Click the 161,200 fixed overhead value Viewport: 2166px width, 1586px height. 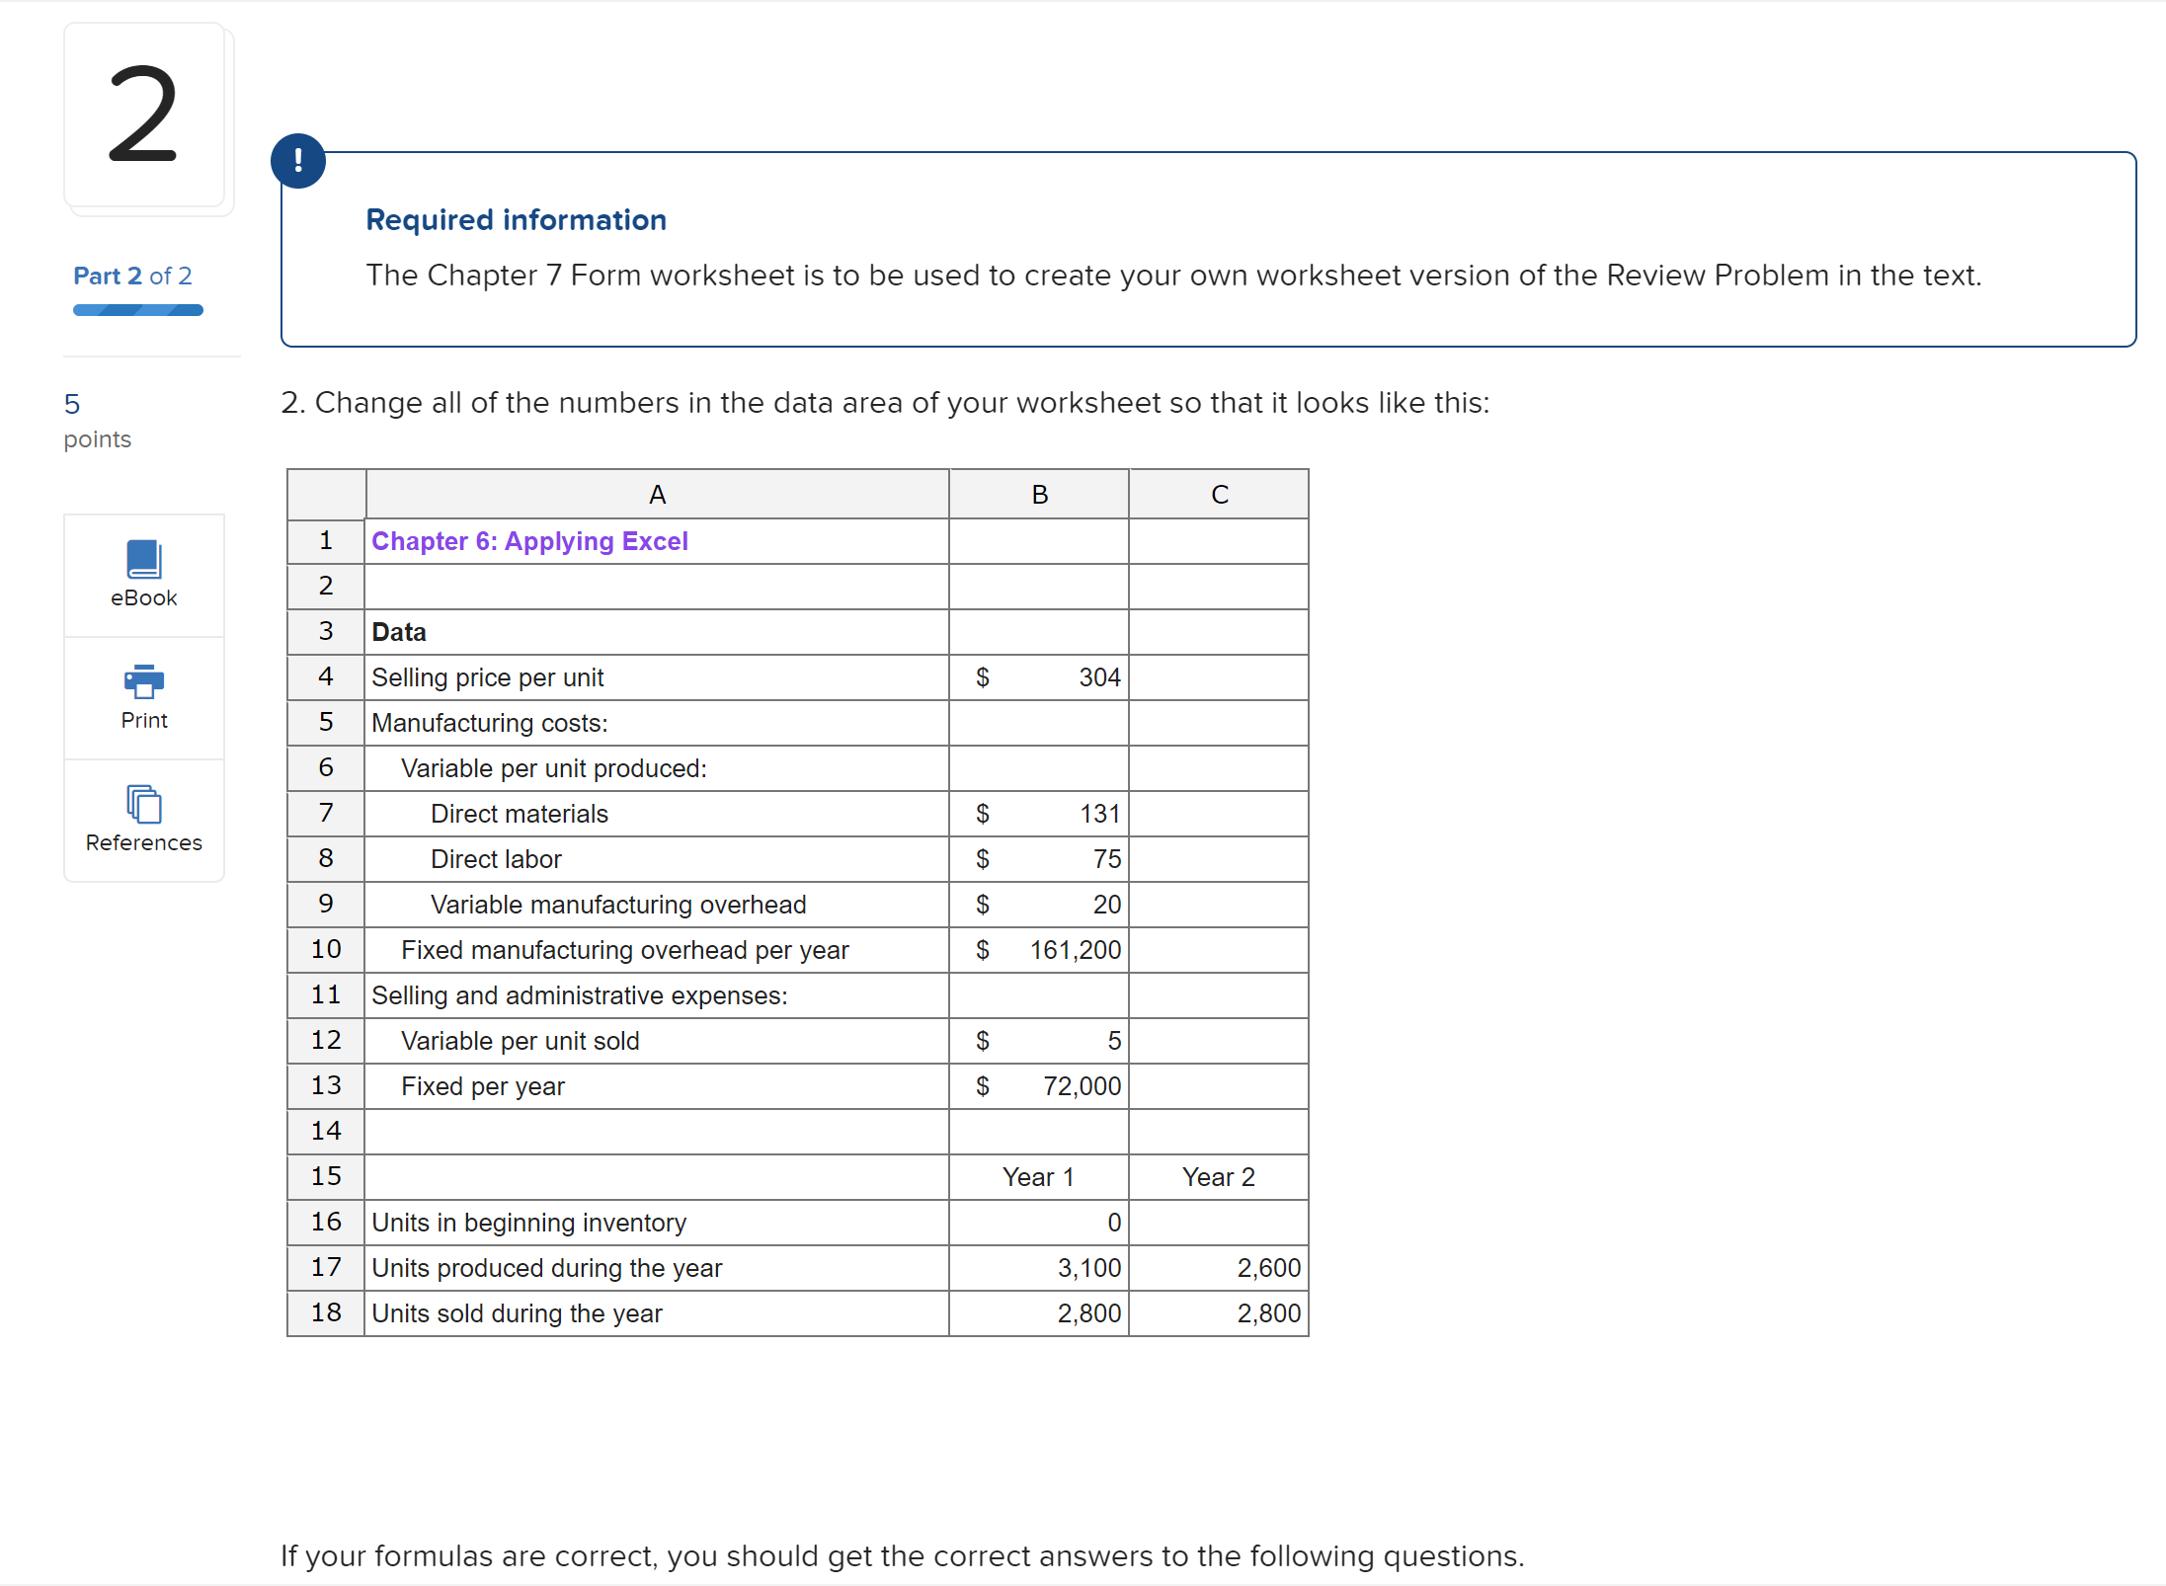coord(1076,950)
